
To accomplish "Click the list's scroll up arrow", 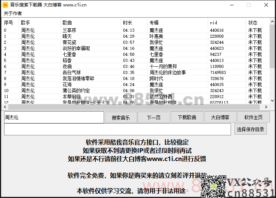I will pos(272,21).
